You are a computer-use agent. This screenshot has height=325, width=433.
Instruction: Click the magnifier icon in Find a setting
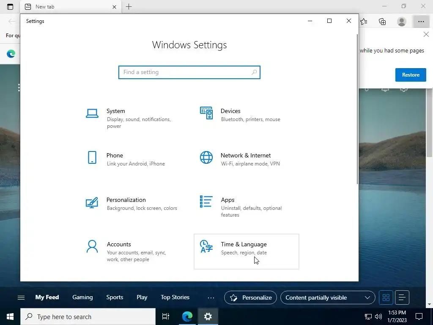254,72
